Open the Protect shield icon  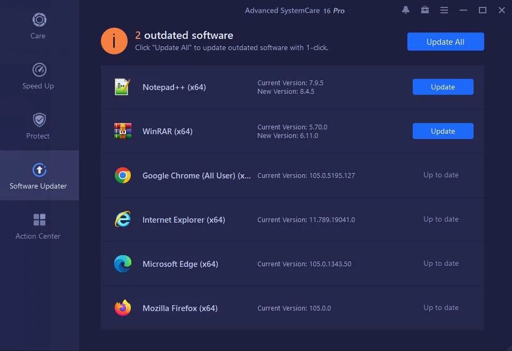[x=39, y=120]
